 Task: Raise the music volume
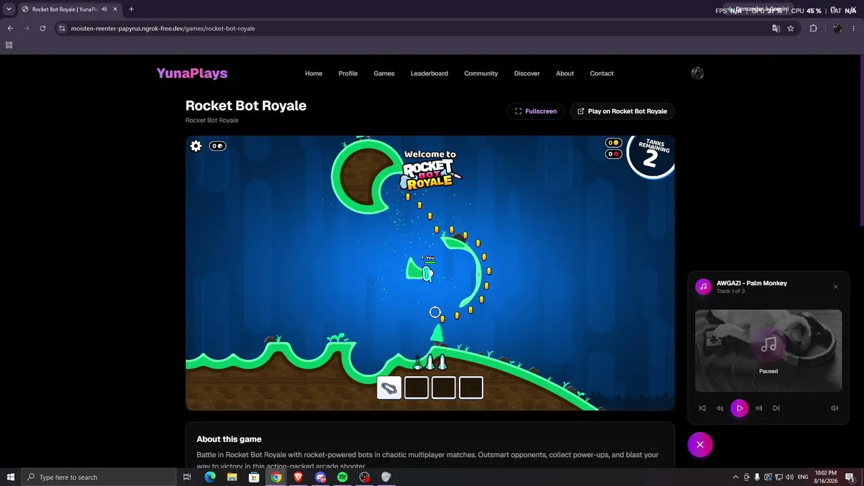(x=759, y=408)
